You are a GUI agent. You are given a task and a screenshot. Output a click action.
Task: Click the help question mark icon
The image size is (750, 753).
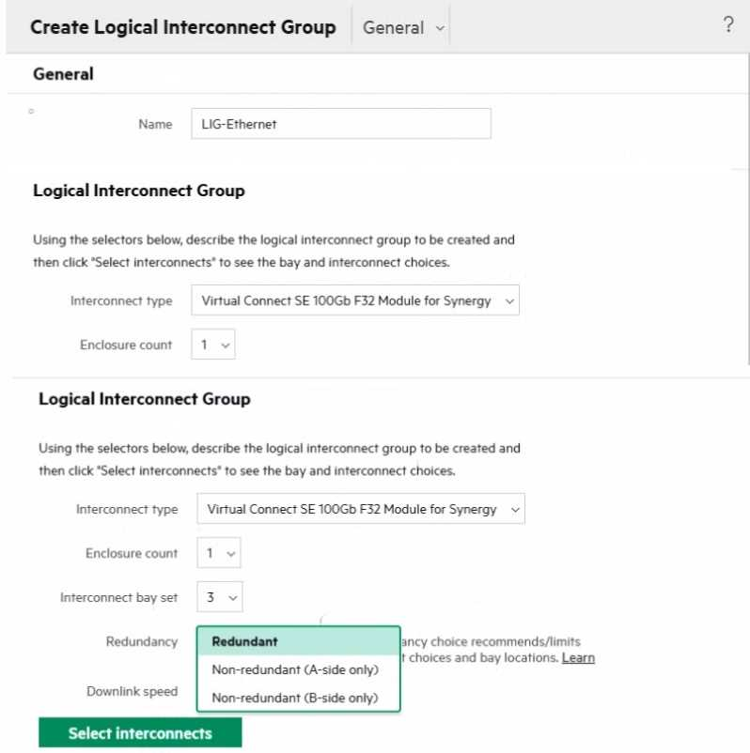point(727,26)
